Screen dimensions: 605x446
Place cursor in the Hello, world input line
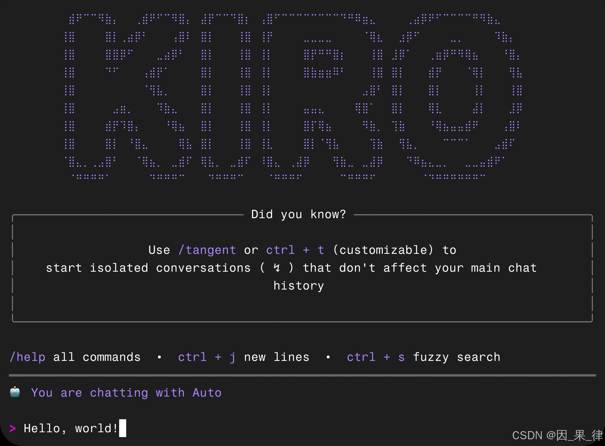pos(71,428)
